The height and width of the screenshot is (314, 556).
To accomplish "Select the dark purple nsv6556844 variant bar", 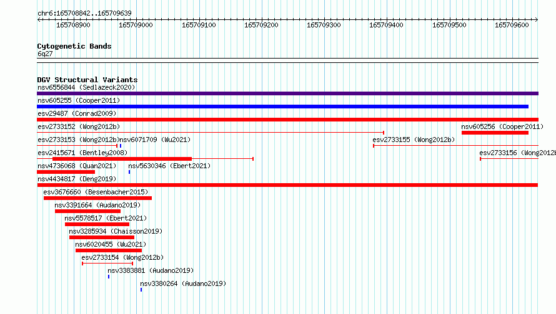I will point(287,93).
